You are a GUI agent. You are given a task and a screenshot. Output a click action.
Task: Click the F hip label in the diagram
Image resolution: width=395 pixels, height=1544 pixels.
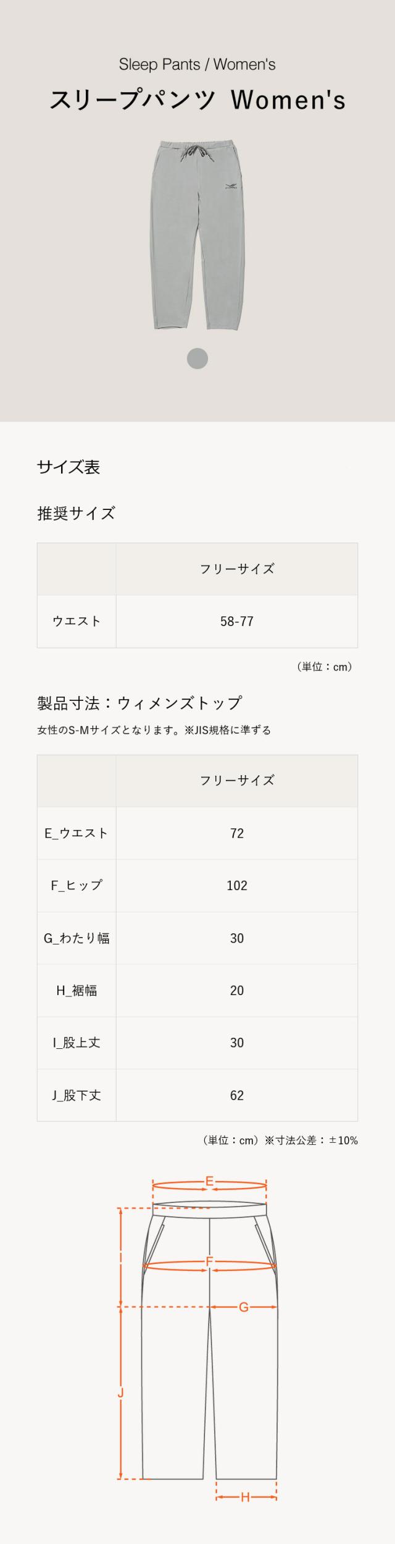tap(209, 1260)
